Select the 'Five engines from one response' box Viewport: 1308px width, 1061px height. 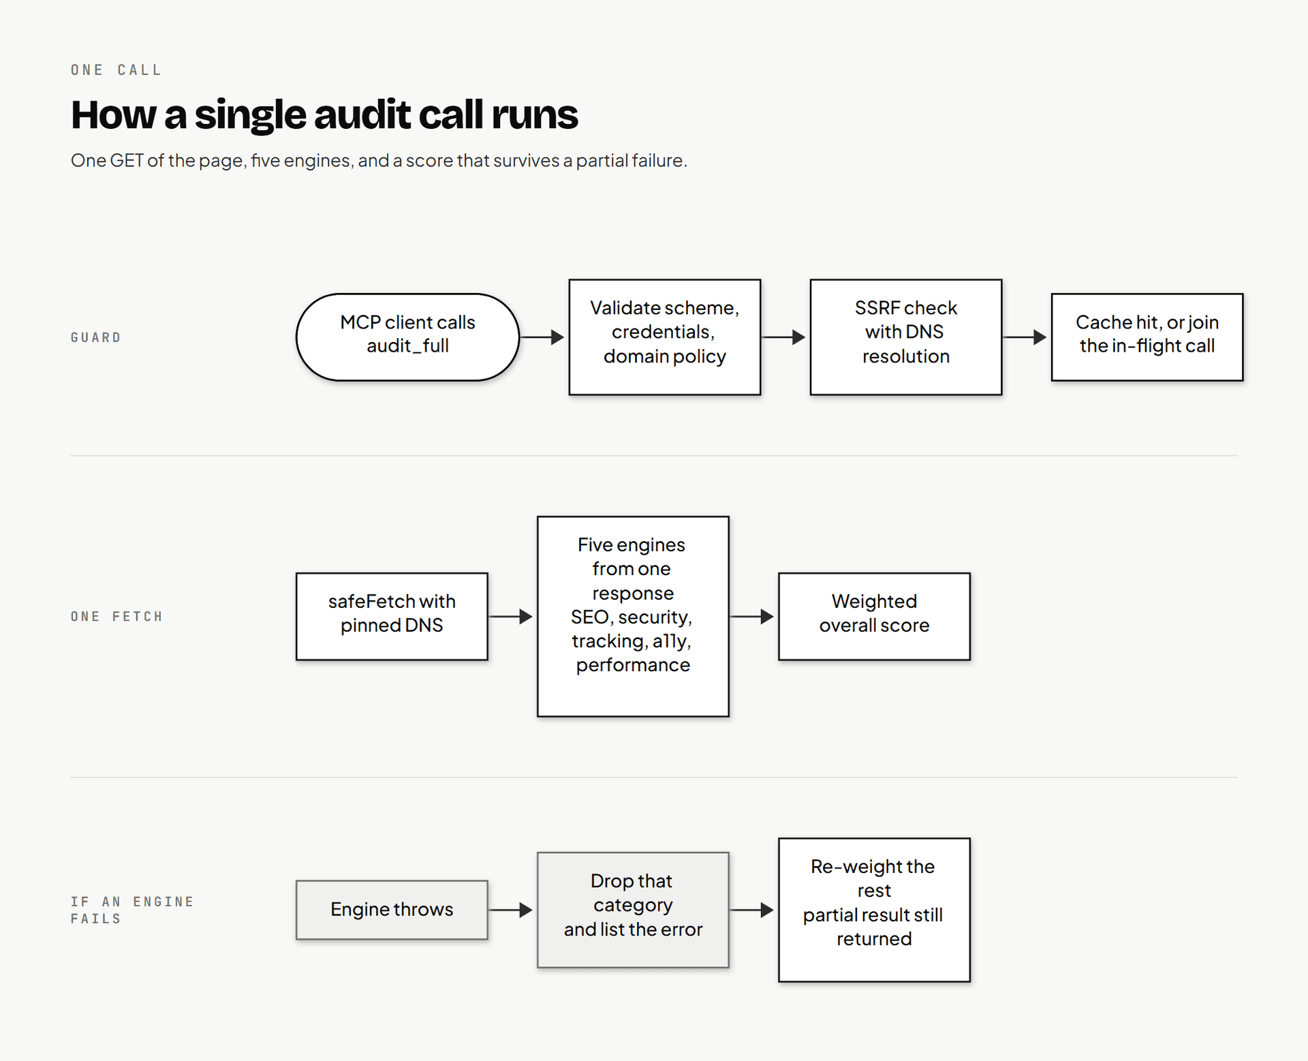[x=633, y=616]
